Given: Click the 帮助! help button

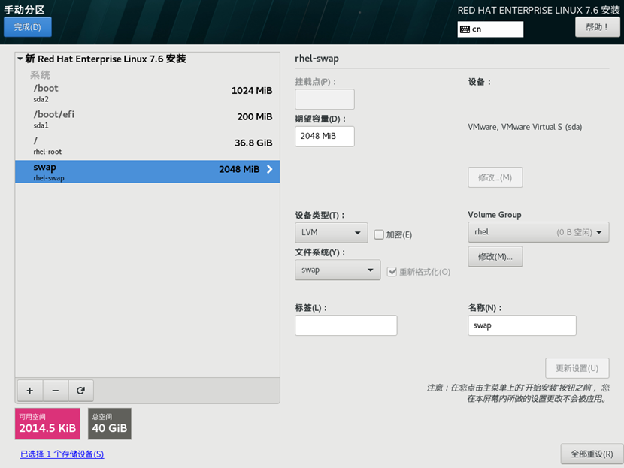Looking at the screenshot, I should (x=598, y=27).
